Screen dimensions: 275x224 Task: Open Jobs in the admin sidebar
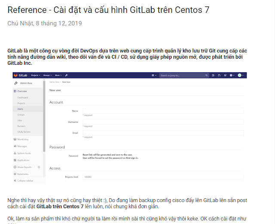click(20, 120)
